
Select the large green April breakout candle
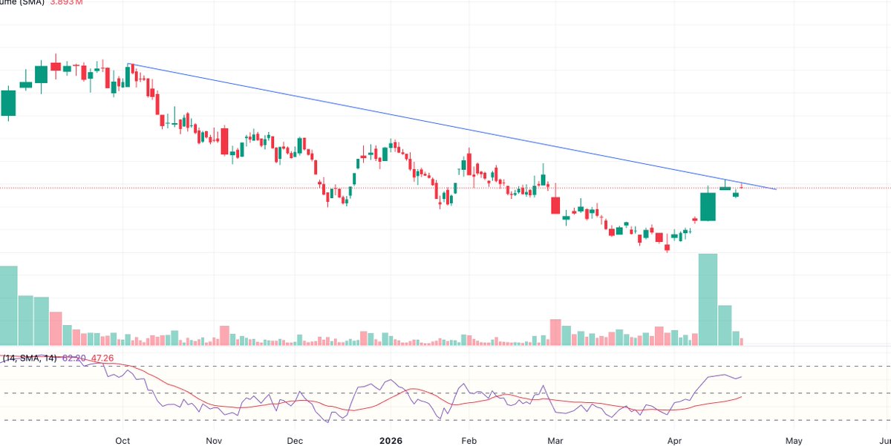pyautogui.click(x=708, y=206)
